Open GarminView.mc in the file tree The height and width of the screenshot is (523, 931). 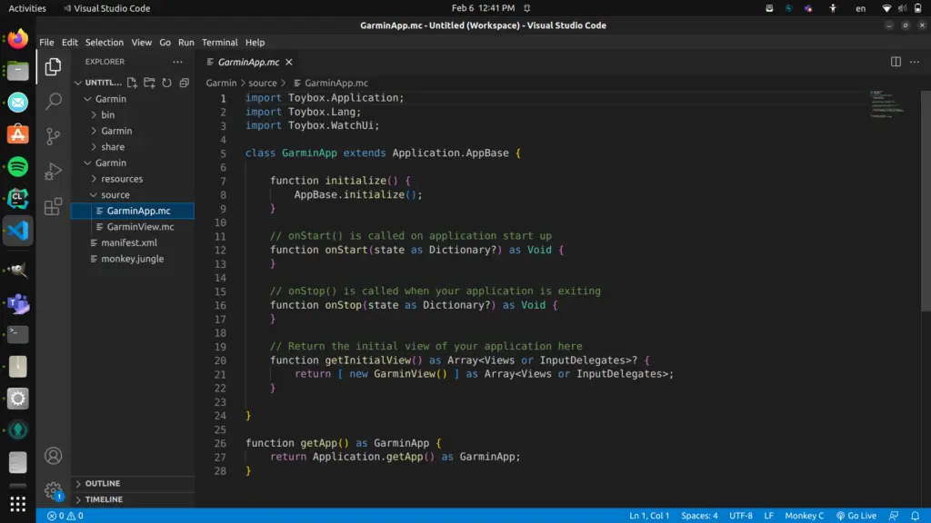132,226
